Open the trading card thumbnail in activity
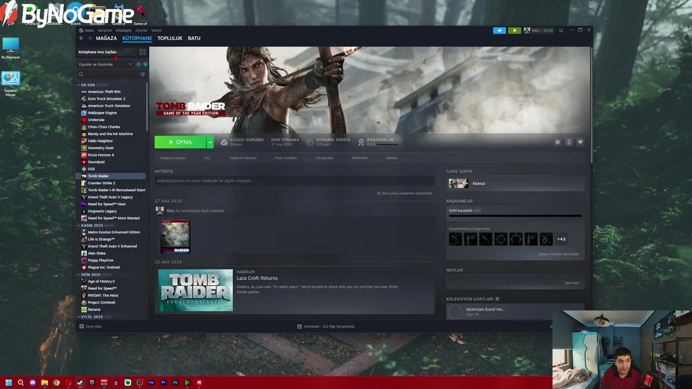Image resolution: width=692 pixels, height=389 pixels. point(175,236)
